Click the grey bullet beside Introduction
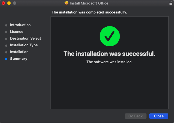The image size is (174, 123). 6,25
